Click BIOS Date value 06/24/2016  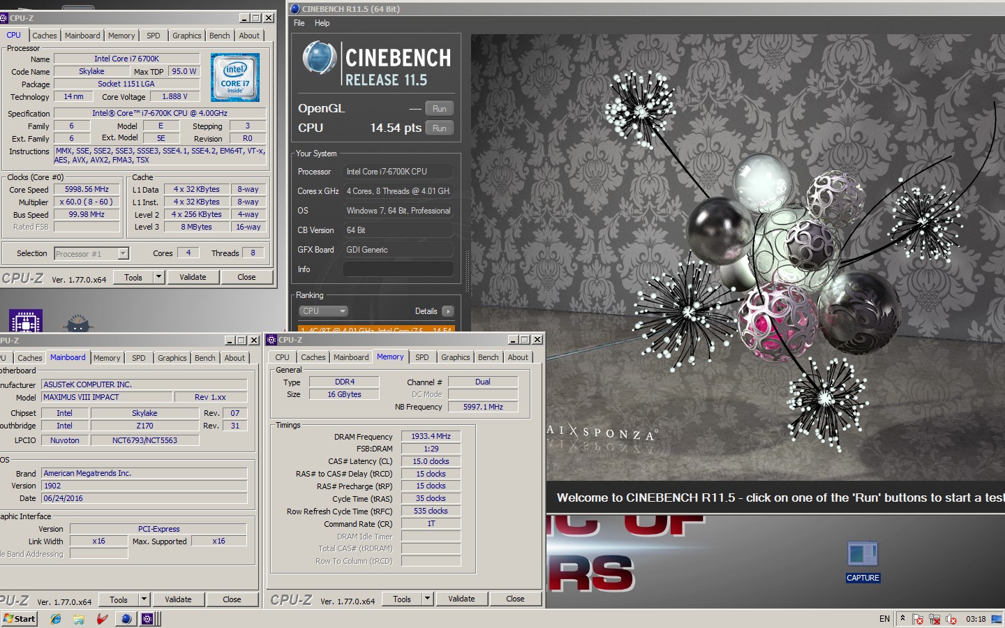coord(144,499)
